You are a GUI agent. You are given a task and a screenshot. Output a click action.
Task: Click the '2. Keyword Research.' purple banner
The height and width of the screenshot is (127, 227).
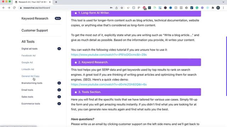coord(136,62)
